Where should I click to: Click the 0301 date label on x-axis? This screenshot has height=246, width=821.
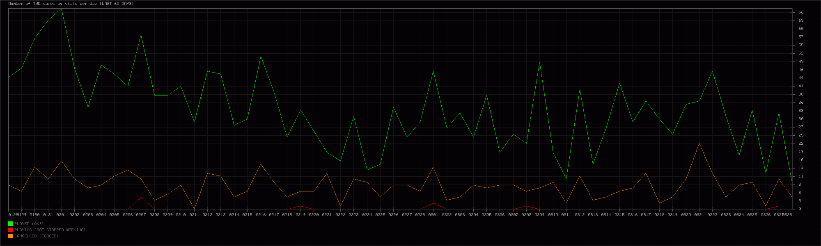click(x=433, y=214)
